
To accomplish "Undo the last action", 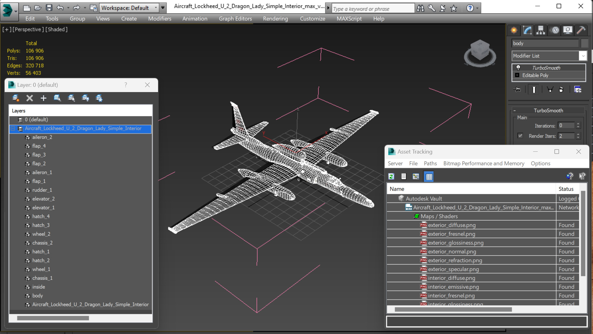I will (x=60, y=8).
